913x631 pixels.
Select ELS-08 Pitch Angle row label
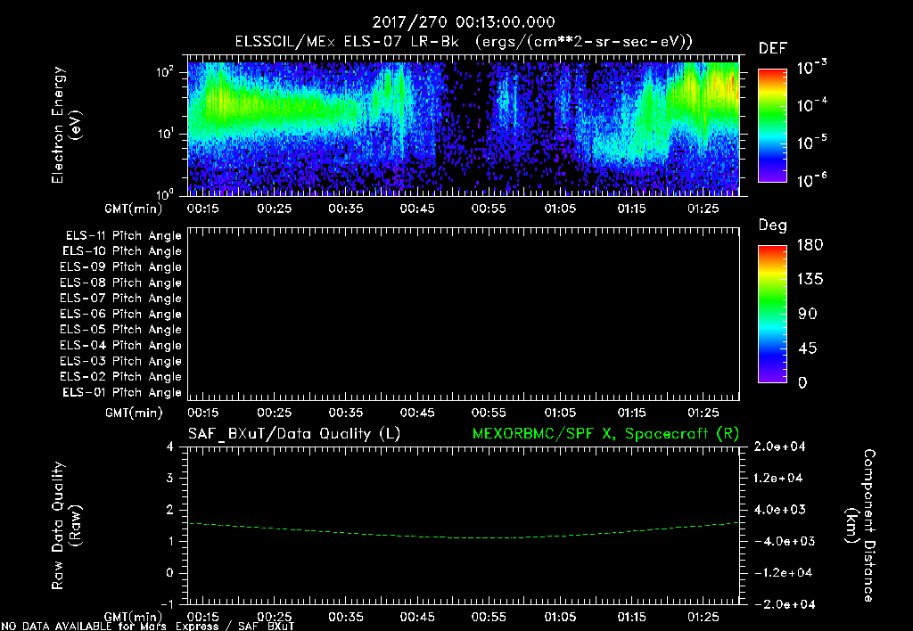click(120, 283)
